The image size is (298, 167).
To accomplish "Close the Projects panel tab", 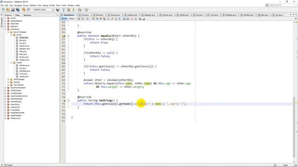I will (x=13, y=15).
